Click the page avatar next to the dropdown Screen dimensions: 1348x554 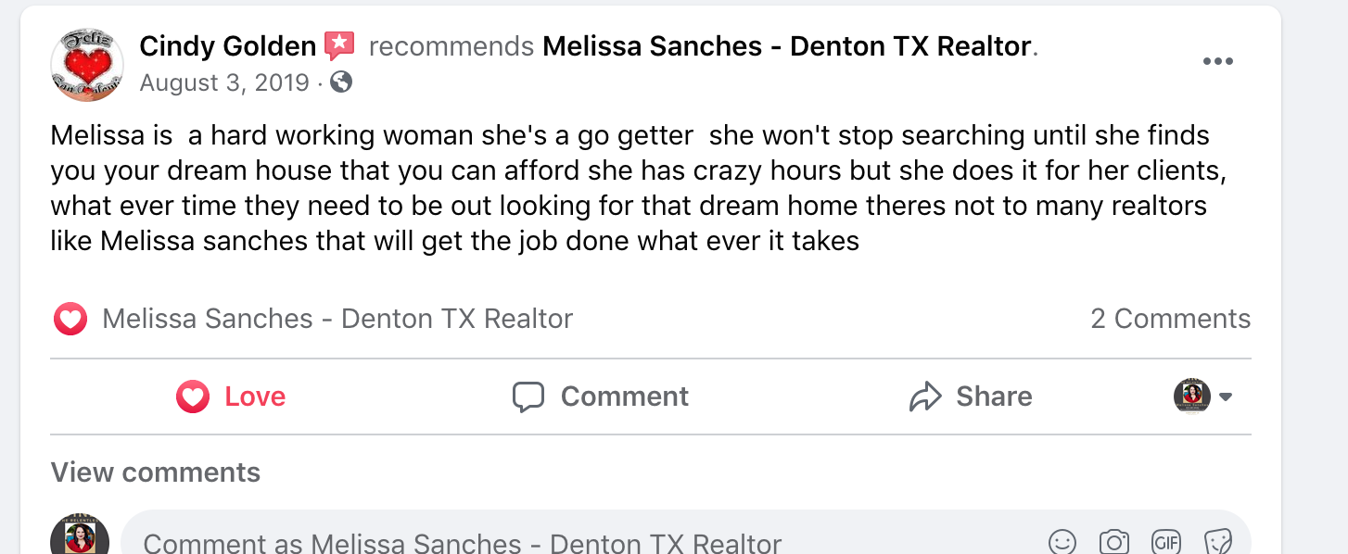1191,397
